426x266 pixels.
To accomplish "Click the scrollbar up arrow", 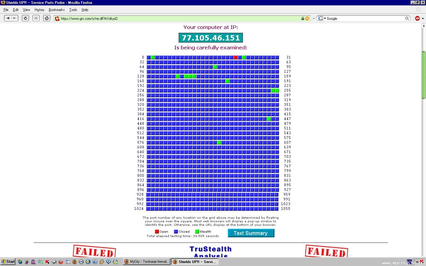I will tap(424, 26).
